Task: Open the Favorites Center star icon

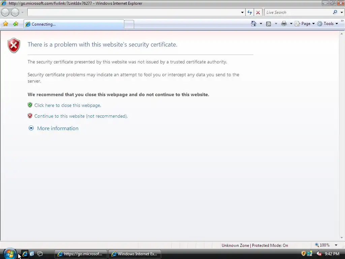Action: [5, 24]
